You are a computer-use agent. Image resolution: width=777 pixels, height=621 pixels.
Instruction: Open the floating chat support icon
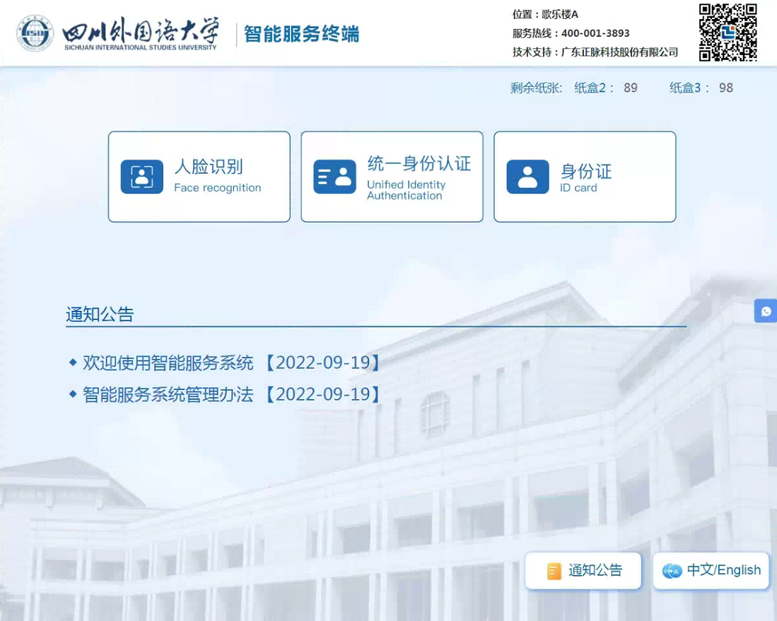tap(766, 311)
